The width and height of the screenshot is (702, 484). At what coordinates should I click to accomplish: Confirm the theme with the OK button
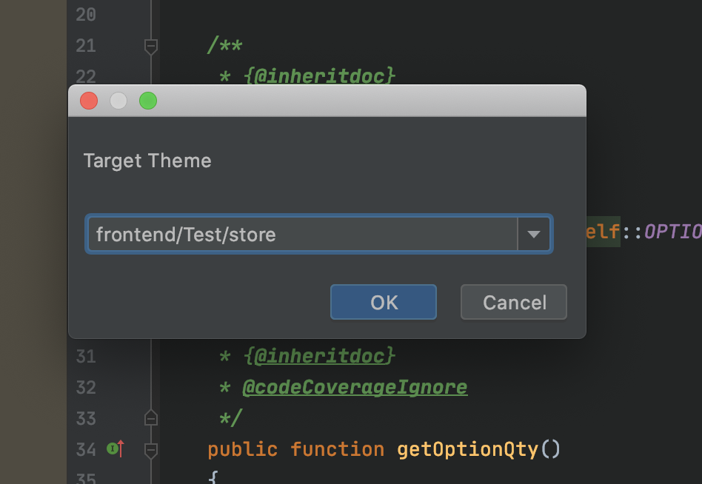(x=384, y=302)
